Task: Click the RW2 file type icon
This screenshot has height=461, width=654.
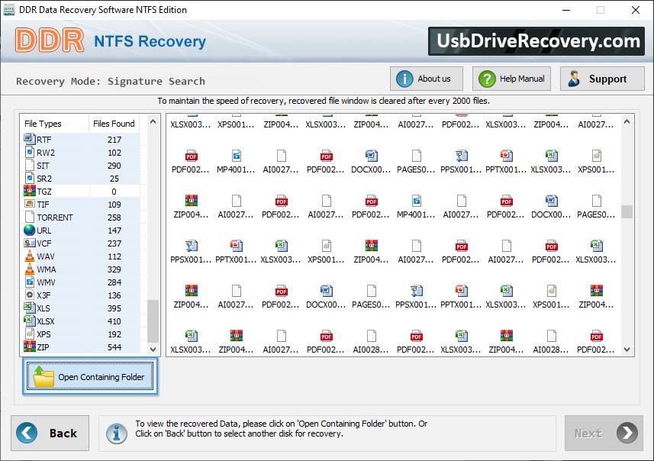Action: pyautogui.click(x=30, y=153)
